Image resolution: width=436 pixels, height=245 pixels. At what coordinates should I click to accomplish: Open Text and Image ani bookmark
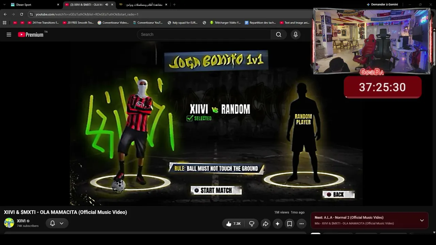295,23
